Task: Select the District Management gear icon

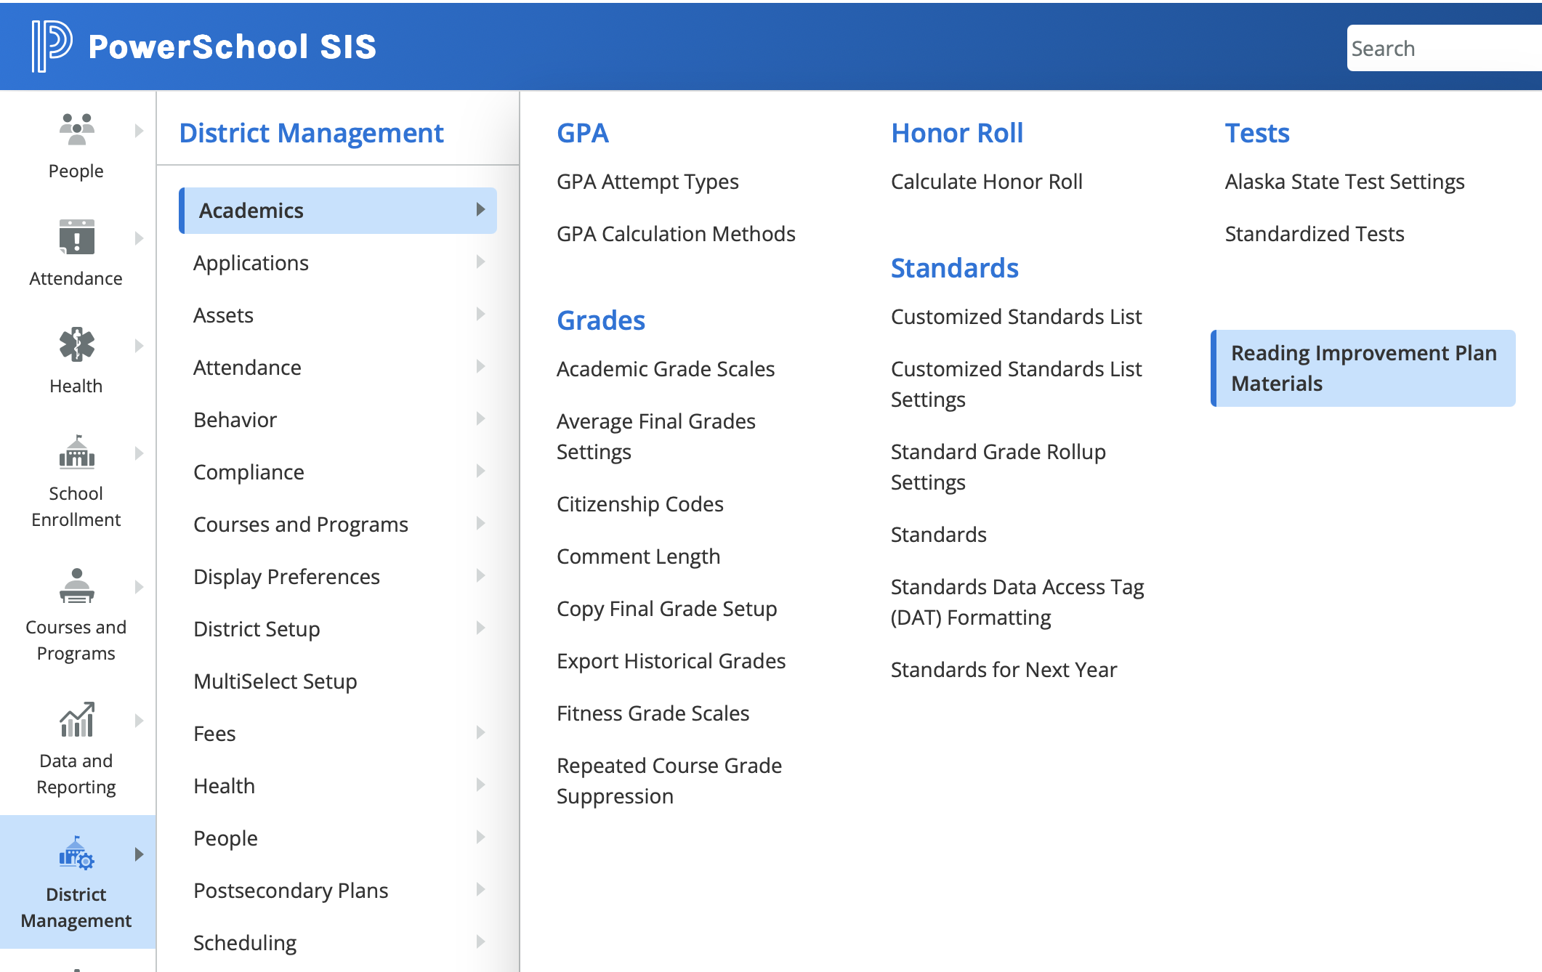Action: 76,856
